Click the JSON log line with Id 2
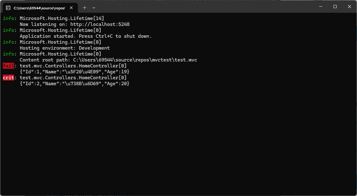Screen dimensions: 357x196 [x=74, y=84]
